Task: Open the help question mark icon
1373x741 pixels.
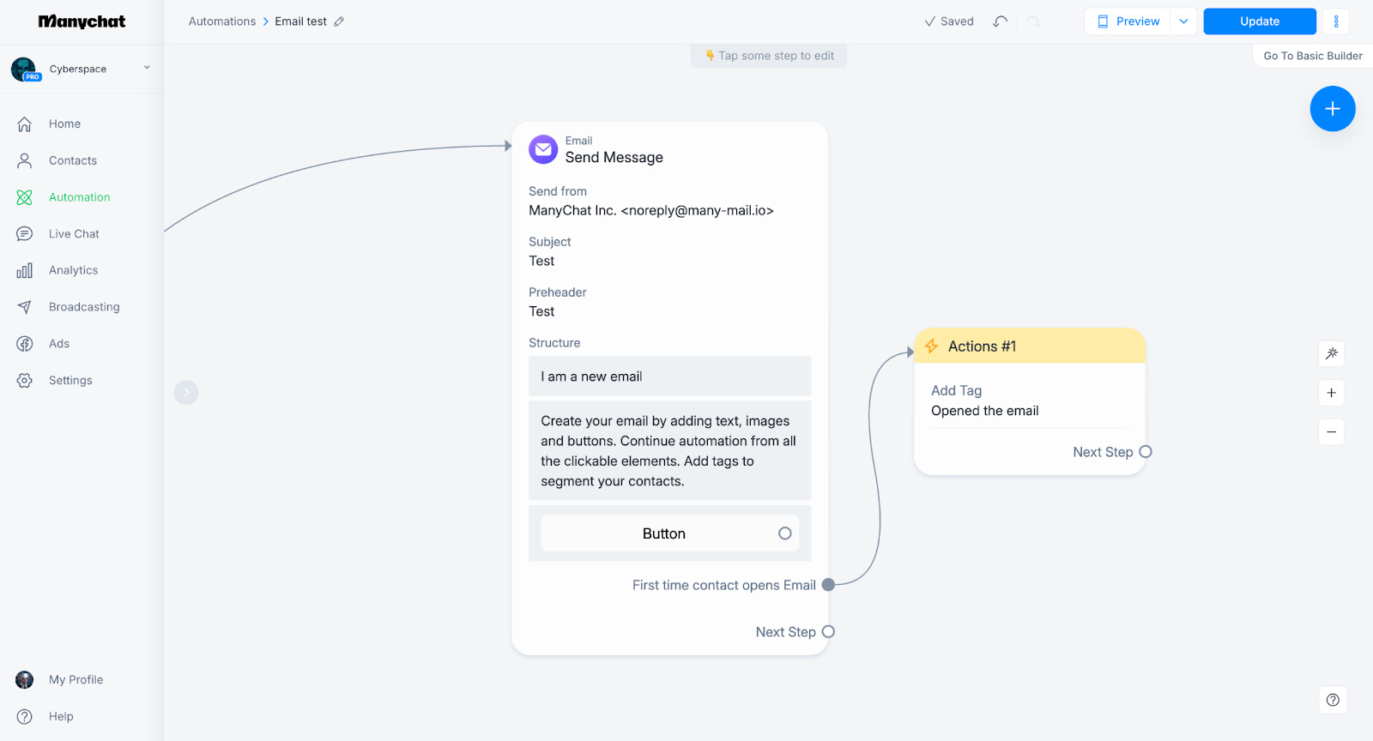Action: [x=1332, y=700]
